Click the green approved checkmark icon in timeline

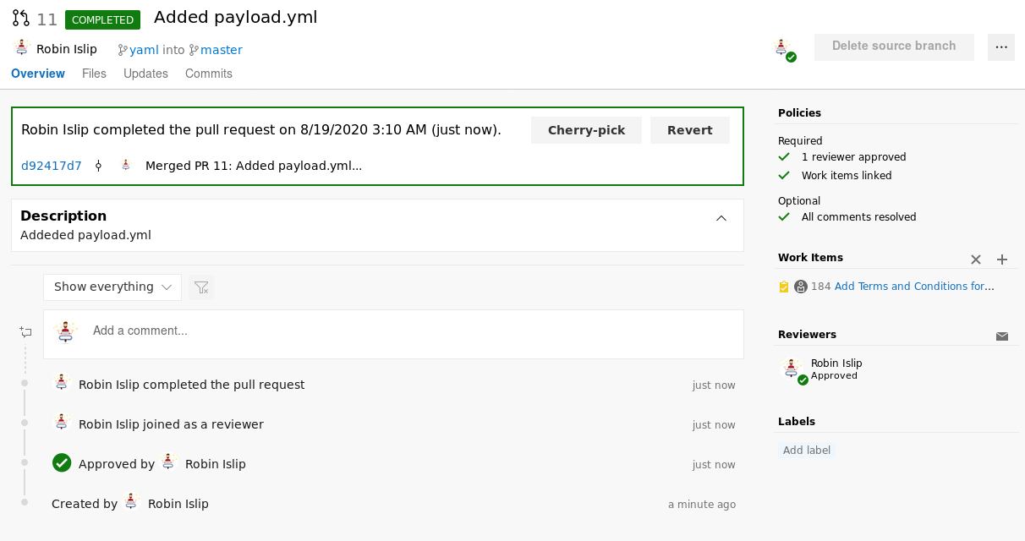click(62, 463)
